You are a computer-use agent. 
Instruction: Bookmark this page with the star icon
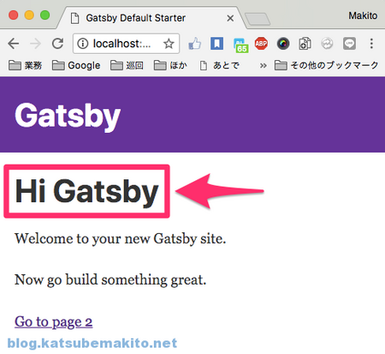point(169,44)
